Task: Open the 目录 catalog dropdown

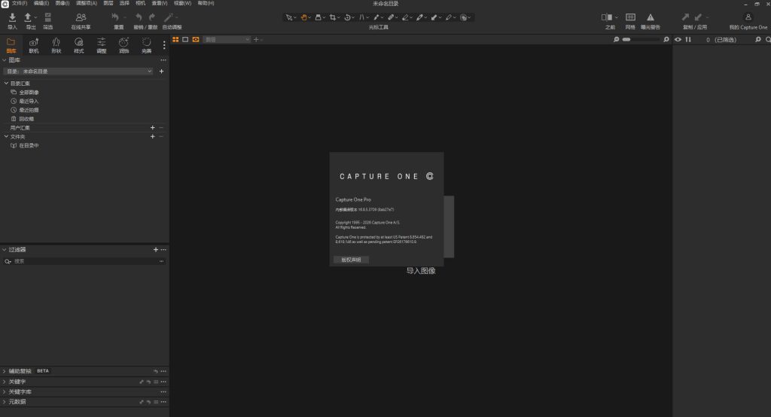Action: click(x=78, y=72)
